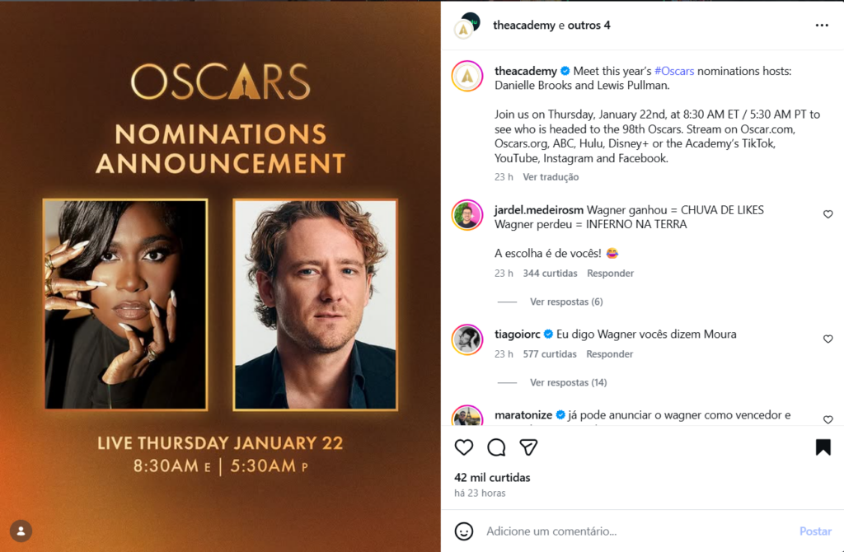Open the three-dot more options menu

click(x=822, y=26)
